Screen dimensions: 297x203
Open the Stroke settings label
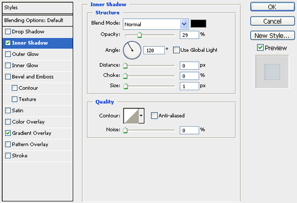(x=20, y=156)
